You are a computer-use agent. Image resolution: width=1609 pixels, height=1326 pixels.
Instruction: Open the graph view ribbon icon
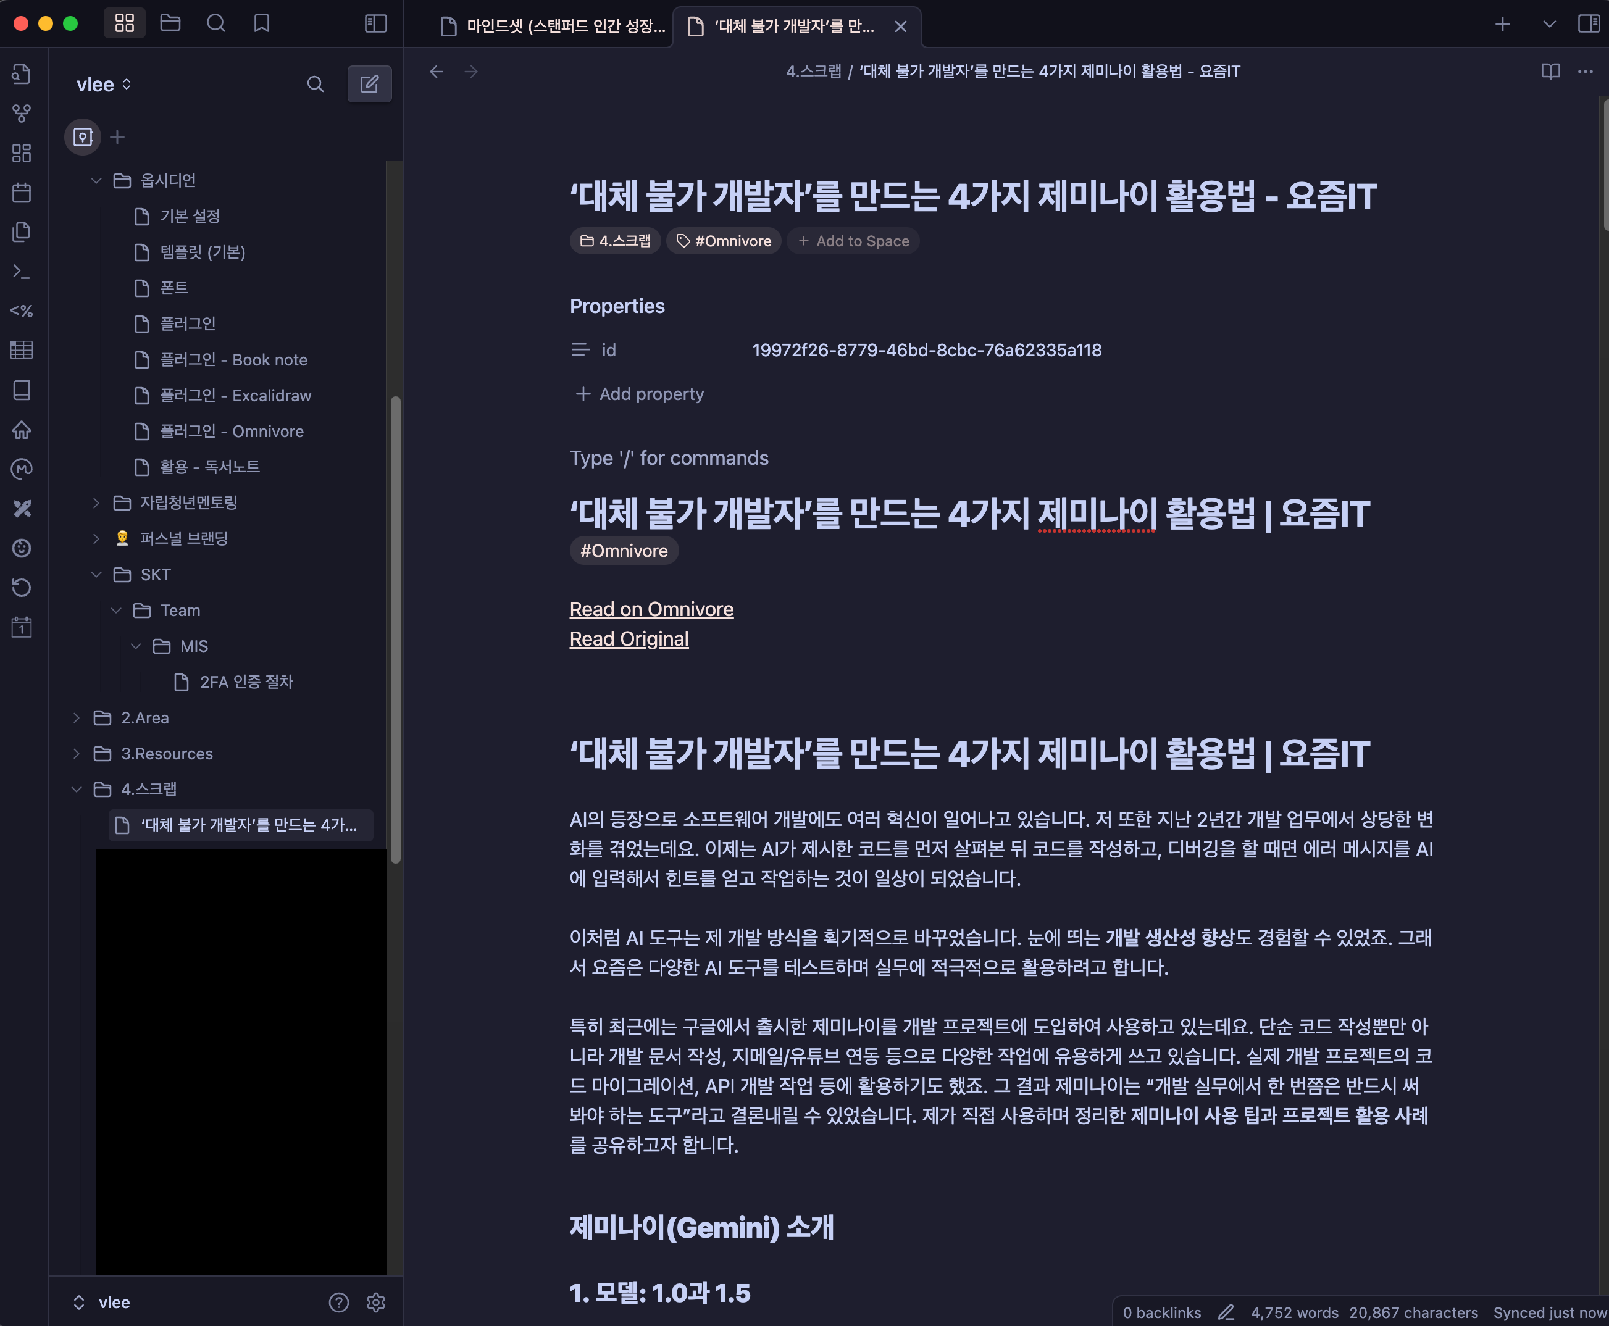tap(22, 113)
